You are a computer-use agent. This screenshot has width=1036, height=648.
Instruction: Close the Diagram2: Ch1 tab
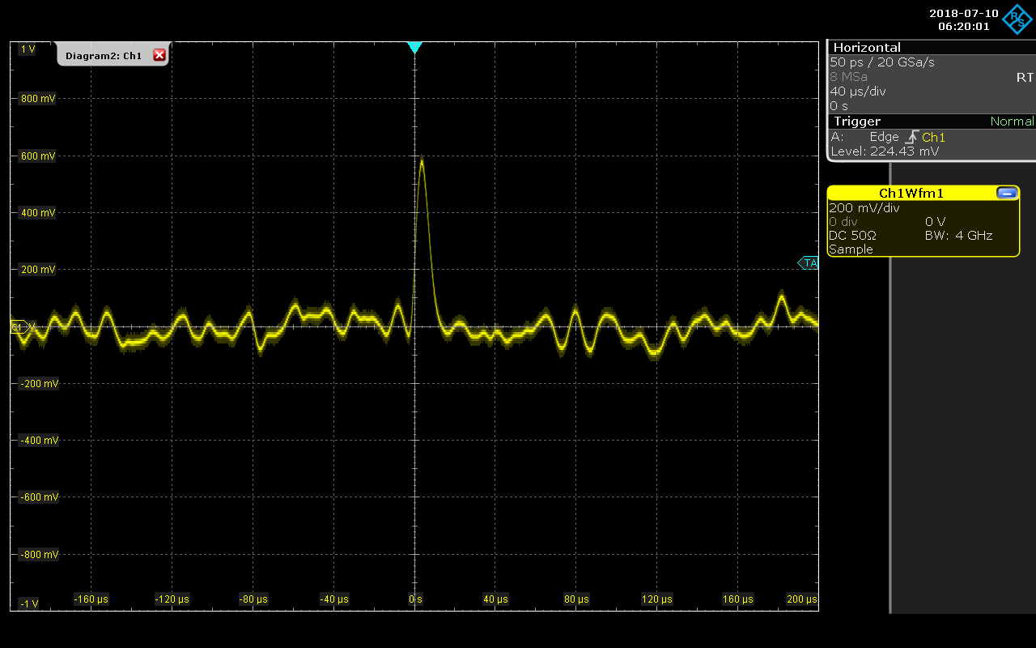point(159,55)
